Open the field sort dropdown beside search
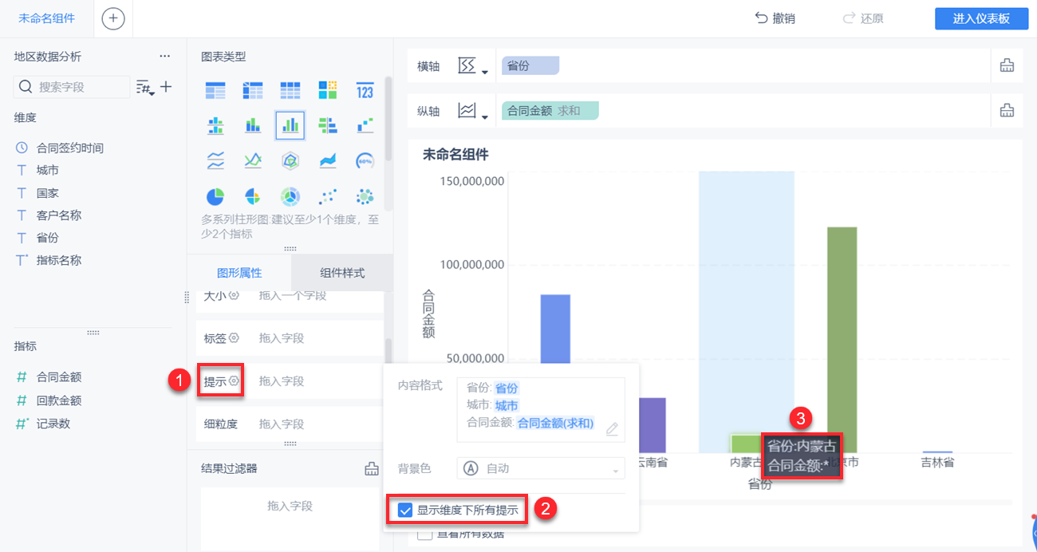 [145, 87]
